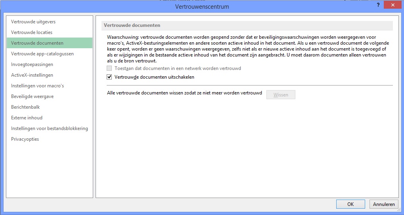Viewport: 404px width, 215px height.
Task: Click the Vertrouwenscentrum title bar
Action: (202, 7)
